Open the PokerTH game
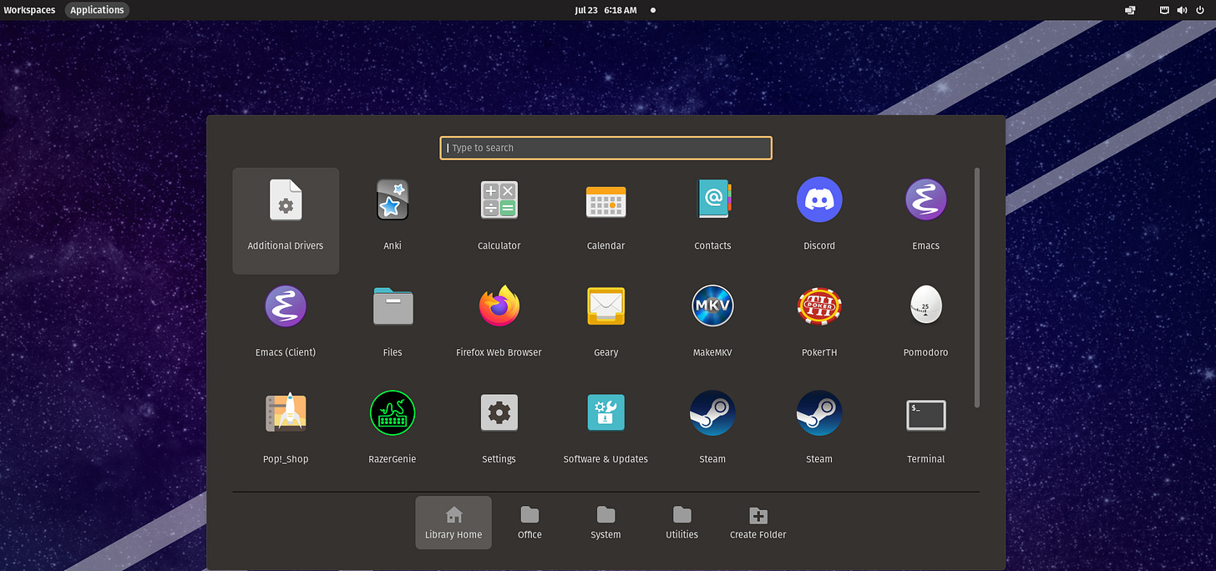This screenshot has width=1216, height=571. 819,327
